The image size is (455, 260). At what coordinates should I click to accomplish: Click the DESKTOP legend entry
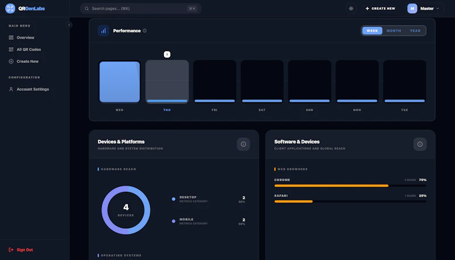[208, 199]
